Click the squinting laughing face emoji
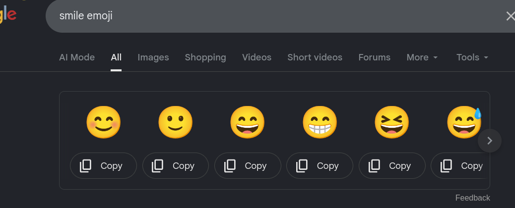The height and width of the screenshot is (208, 515). tap(392, 122)
